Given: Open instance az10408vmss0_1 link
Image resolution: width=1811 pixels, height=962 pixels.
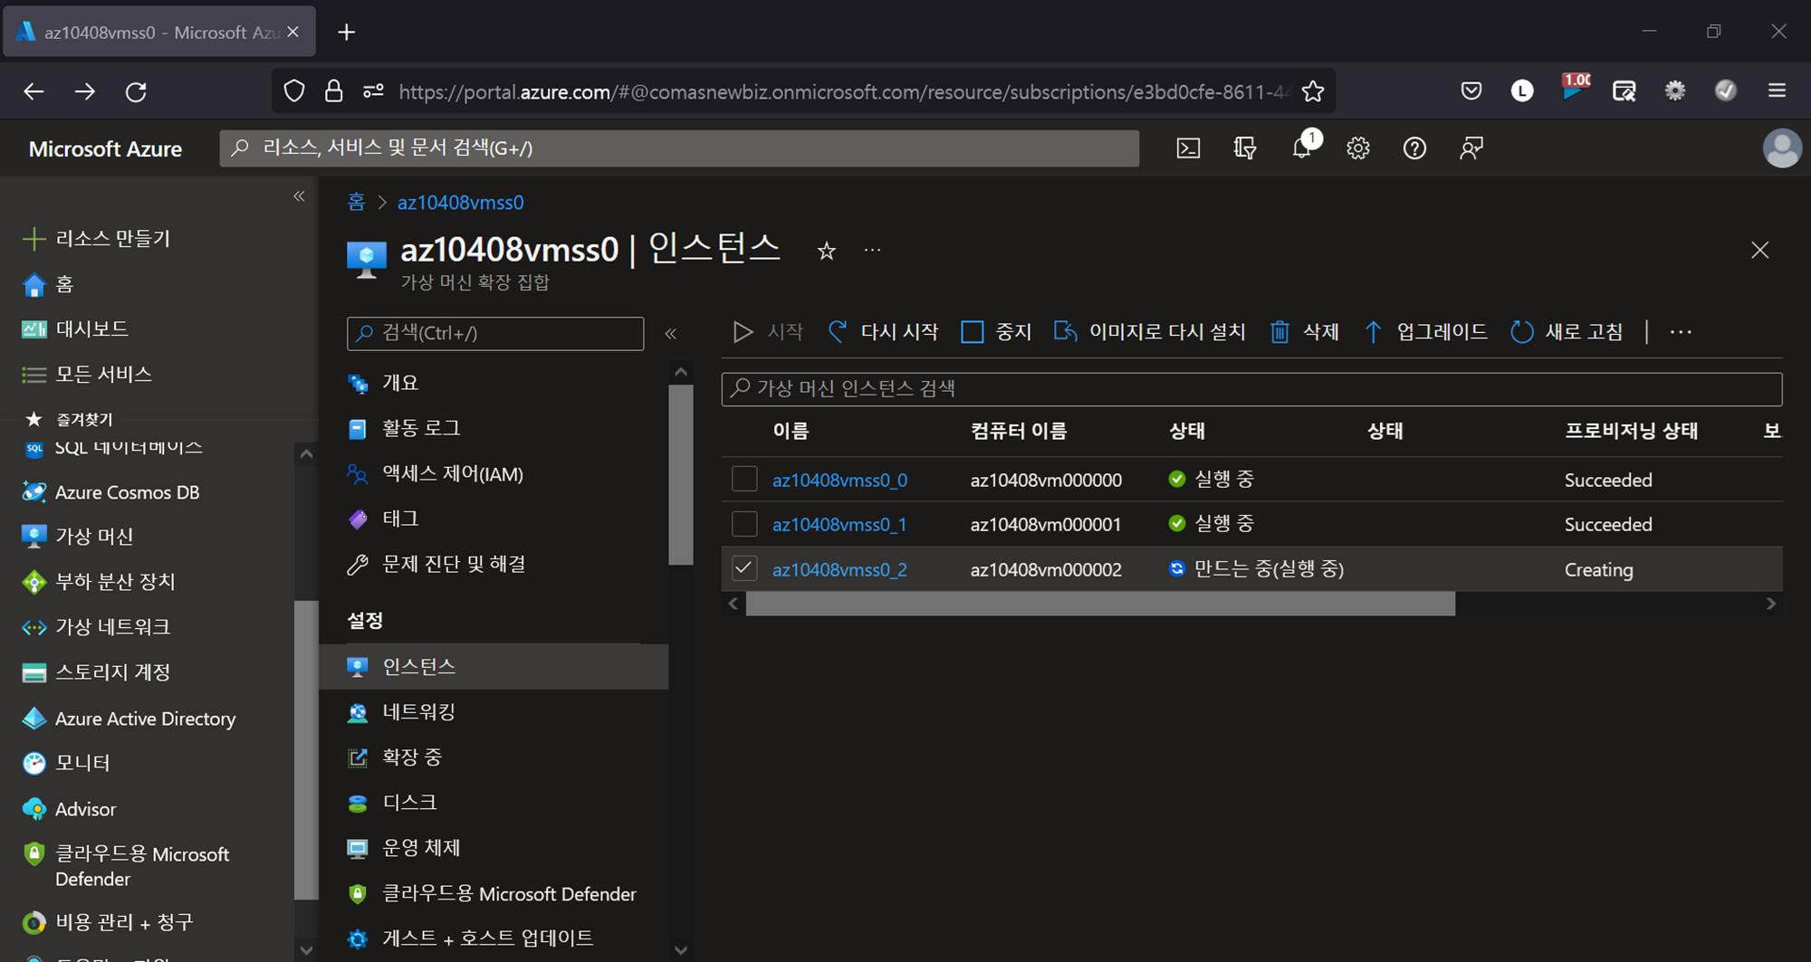Looking at the screenshot, I should [839, 525].
